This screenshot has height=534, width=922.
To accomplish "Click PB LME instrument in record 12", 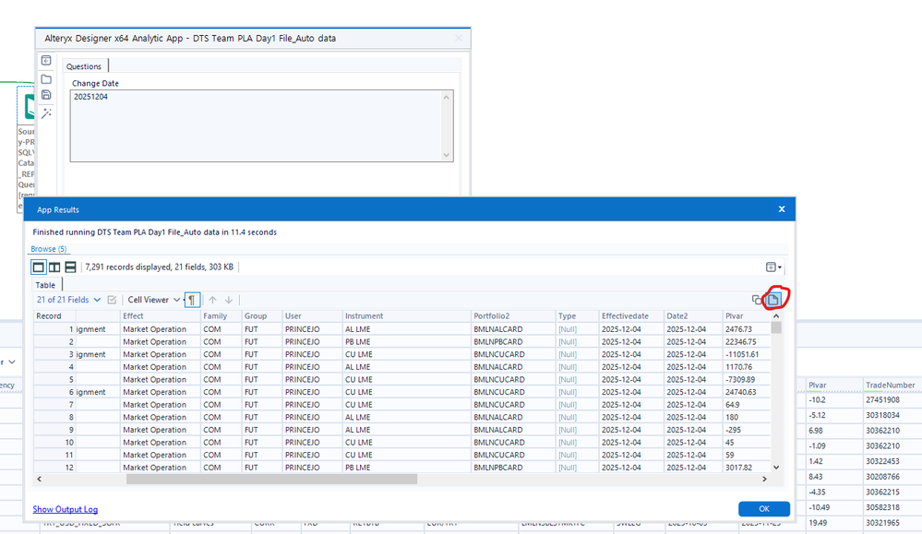I will 357,468.
